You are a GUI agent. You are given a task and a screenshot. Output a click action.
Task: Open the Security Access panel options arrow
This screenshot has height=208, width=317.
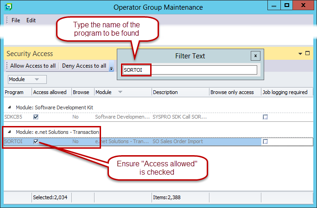tap(300, 54)
